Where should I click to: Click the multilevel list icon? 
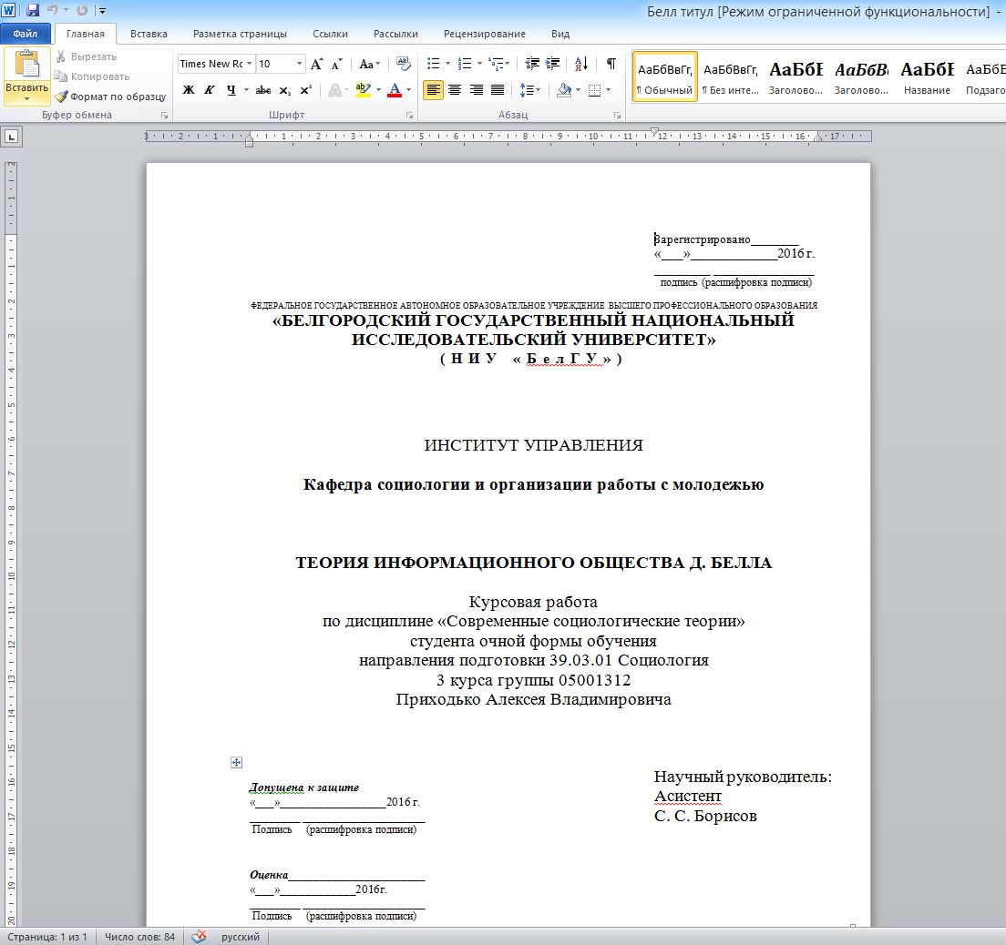click(x=496, y=64)
